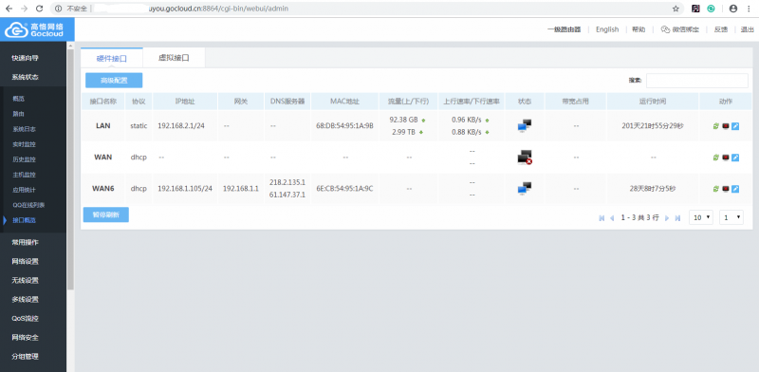Click the sidebar vertical scrollbar
This screenshot has height=372, width=759.
tap(70, 170)
